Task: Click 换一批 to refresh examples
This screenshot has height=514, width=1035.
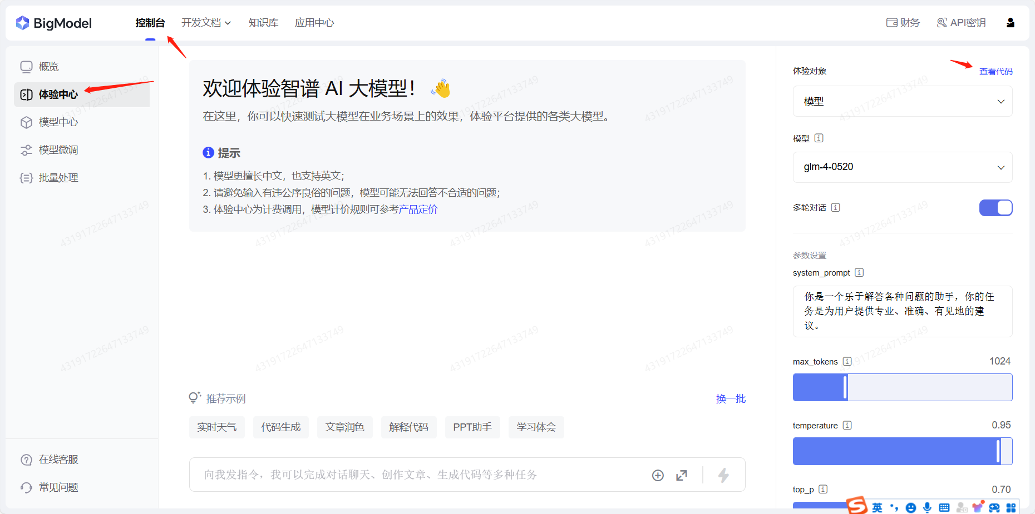Action: coord(731,398)
